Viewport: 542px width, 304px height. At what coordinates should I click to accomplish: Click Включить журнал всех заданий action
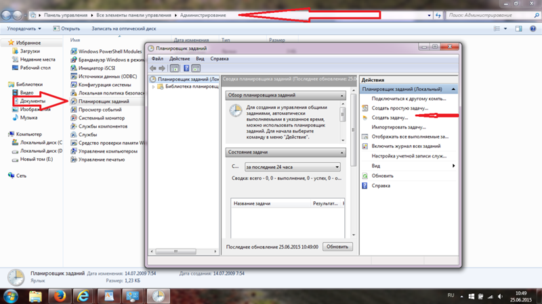click(x=406, y=146)
